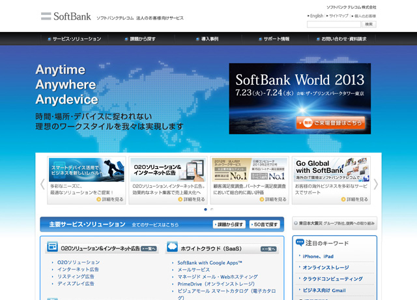Select the first carousel page dot
The height and width of the screenshot is (300, 417).
click(x=205, y=209)
